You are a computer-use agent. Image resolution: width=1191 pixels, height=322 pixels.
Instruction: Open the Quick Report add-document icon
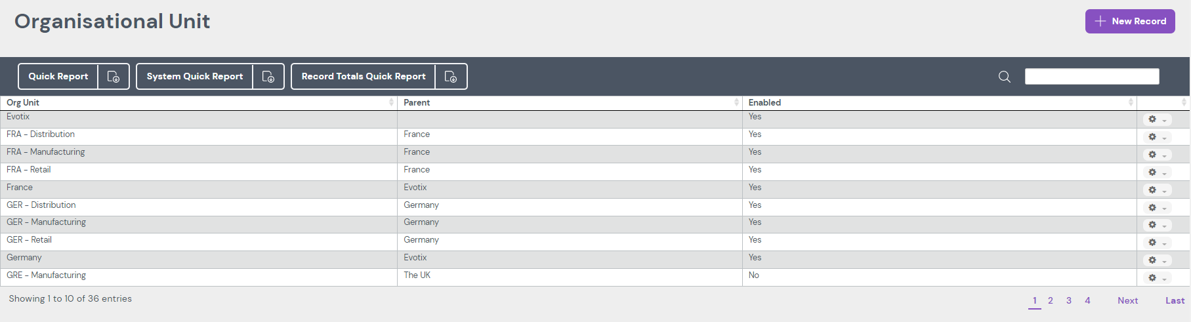click(114, 77)
